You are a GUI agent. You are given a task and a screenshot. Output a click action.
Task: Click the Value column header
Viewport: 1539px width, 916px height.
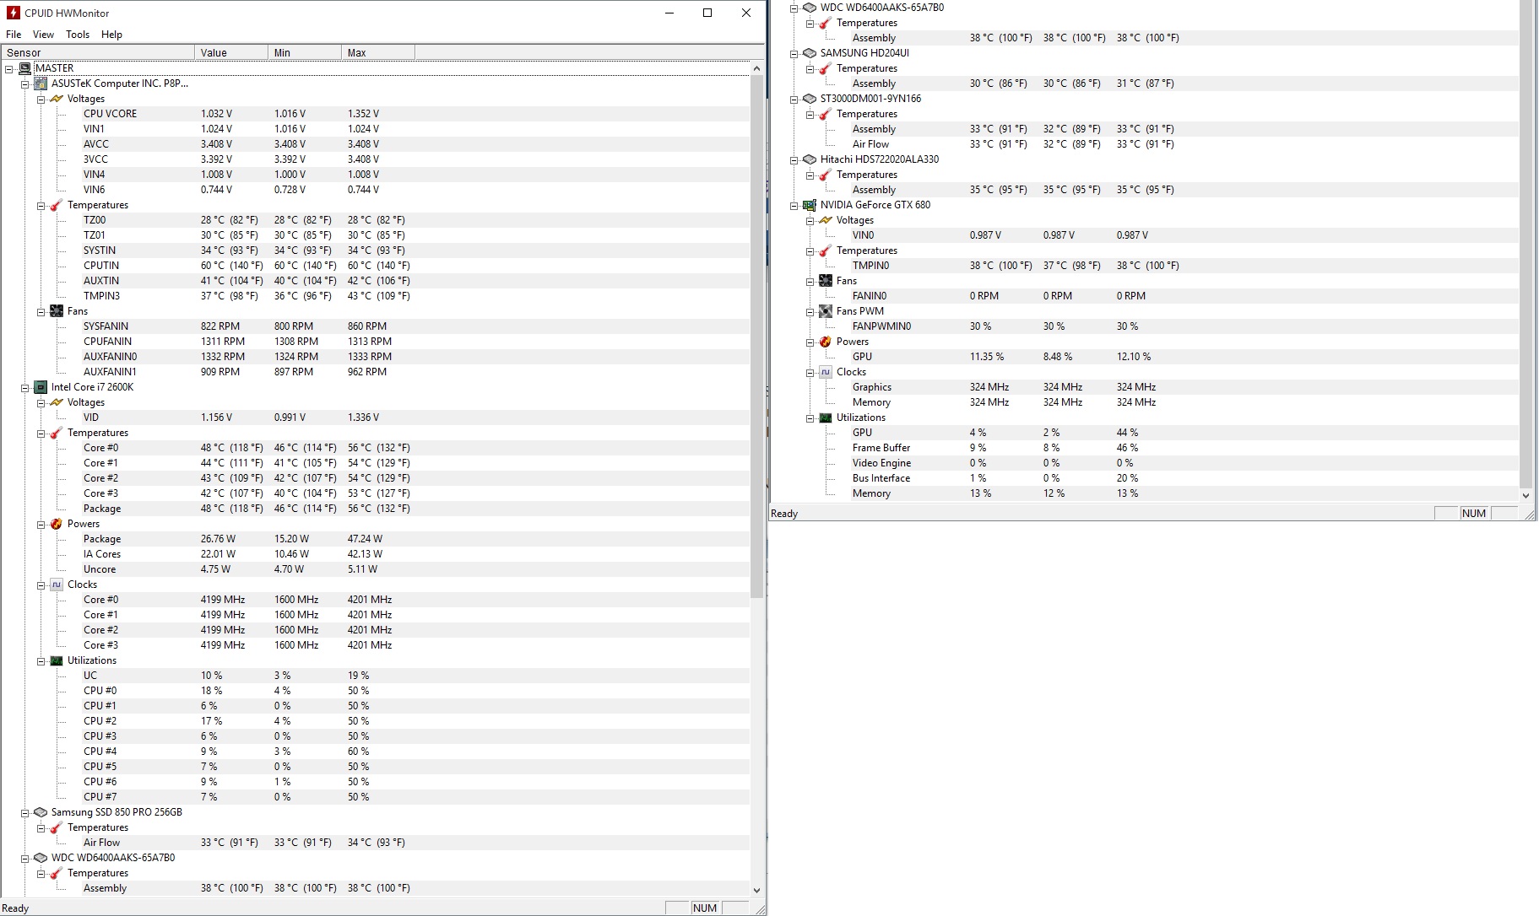[x=231, y=52]
